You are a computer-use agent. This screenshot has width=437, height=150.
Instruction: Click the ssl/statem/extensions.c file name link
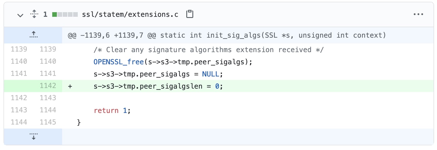click(x=130, y=14)
